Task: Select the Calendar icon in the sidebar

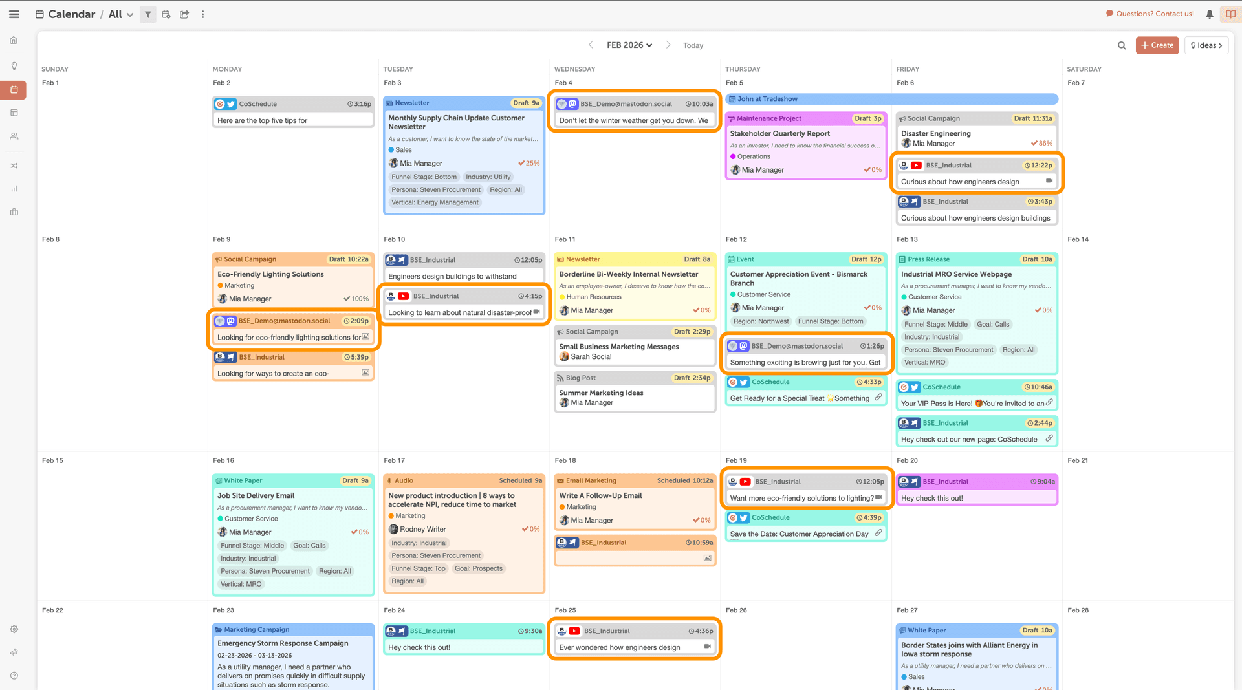Action: [14, 90]
